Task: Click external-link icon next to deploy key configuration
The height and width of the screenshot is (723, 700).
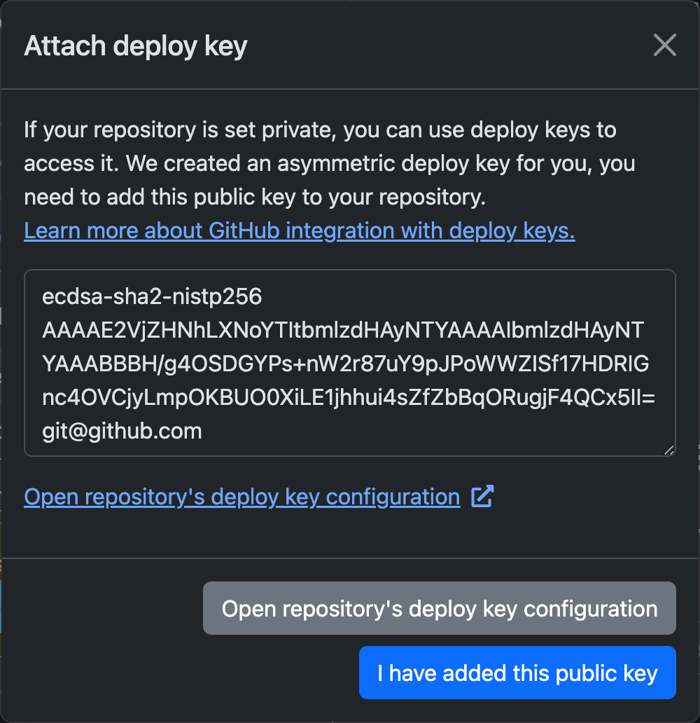Action: (482, 497)
